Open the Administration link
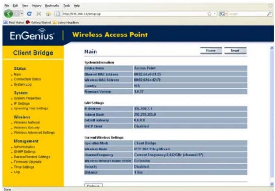The height and width of the screenshot is (191, 275). tap(24, 147)
